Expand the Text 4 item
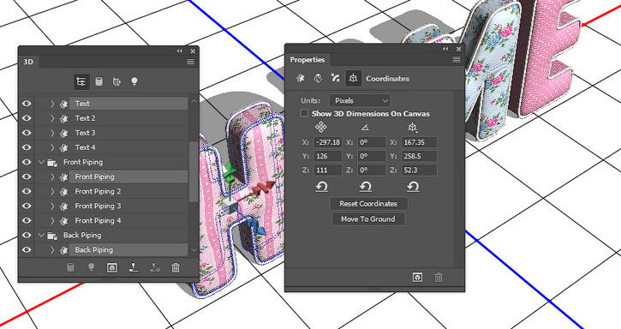Screen dimensions: 621x329 [52, 147]
